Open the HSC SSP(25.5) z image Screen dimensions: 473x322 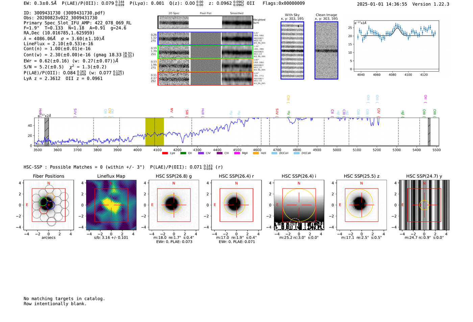[x=362, y=205]
